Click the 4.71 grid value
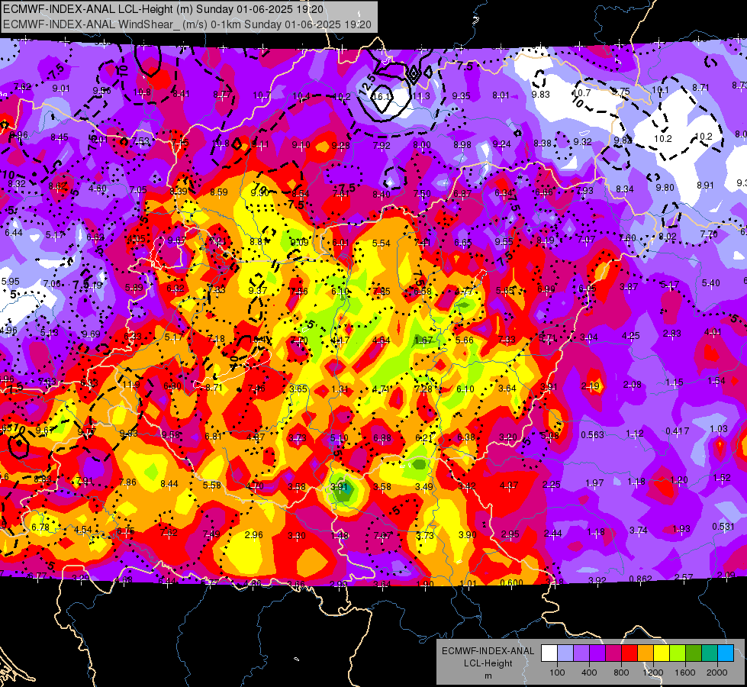 tap(381, 389)
